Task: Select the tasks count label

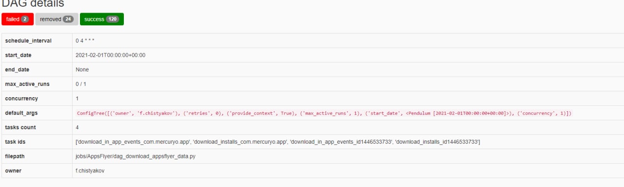Action: 20,127
